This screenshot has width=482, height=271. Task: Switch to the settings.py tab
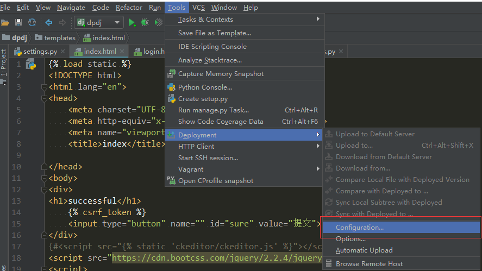pyautogui.click(x=40, y=52)
